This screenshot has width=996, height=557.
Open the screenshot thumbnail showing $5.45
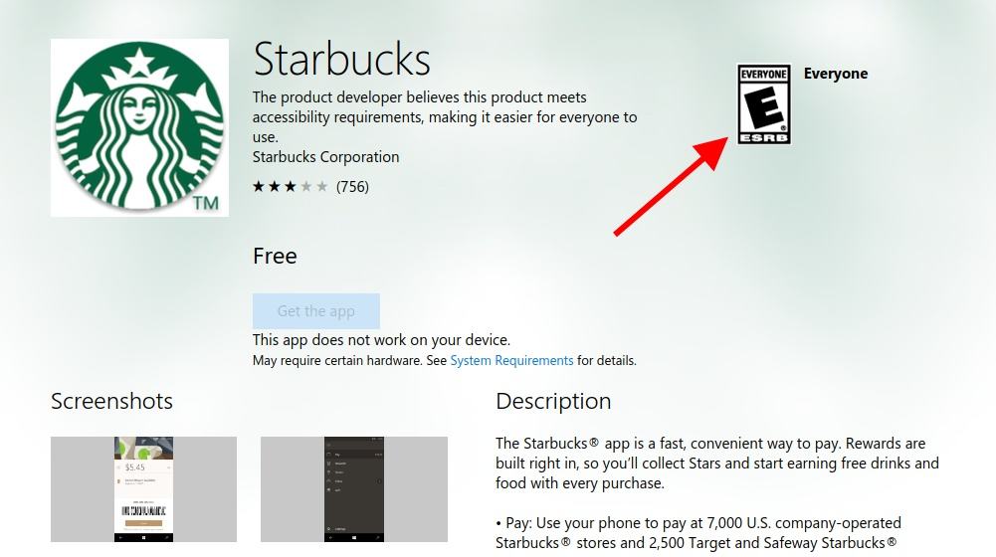143,489
